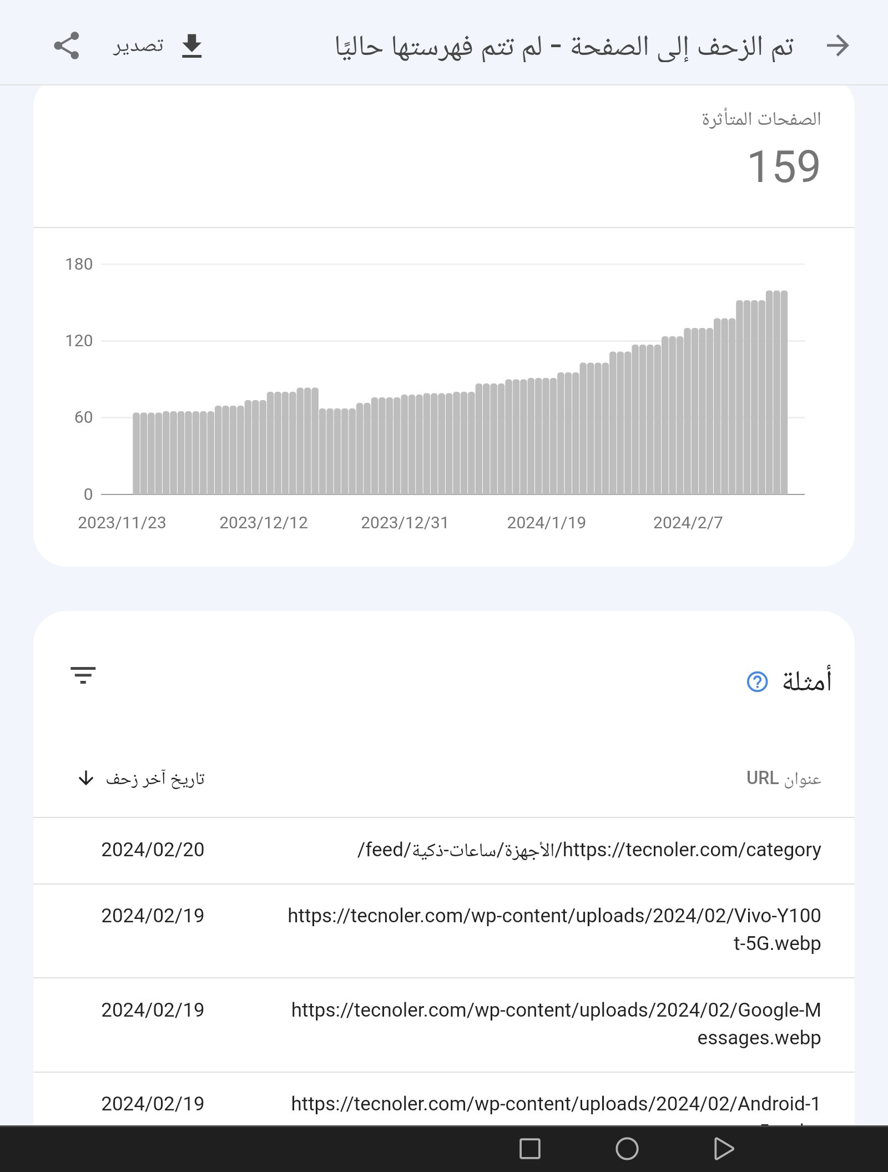Screen dimensions: 888x1172
Task: Open the smart watches category feed URL
Action: click(589, 850)
